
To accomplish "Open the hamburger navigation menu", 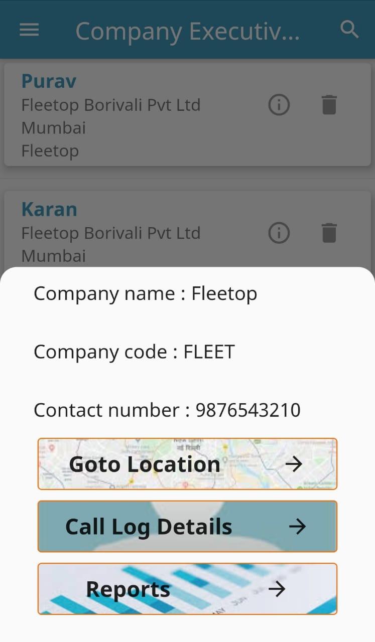I will (x=29, y=30).
